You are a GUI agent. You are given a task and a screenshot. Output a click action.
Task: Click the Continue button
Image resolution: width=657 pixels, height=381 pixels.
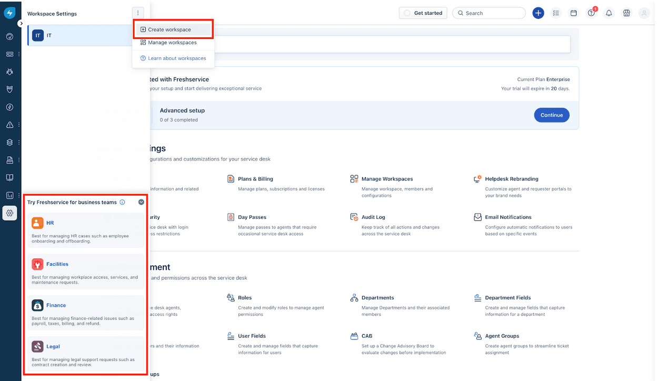(552, 115)
